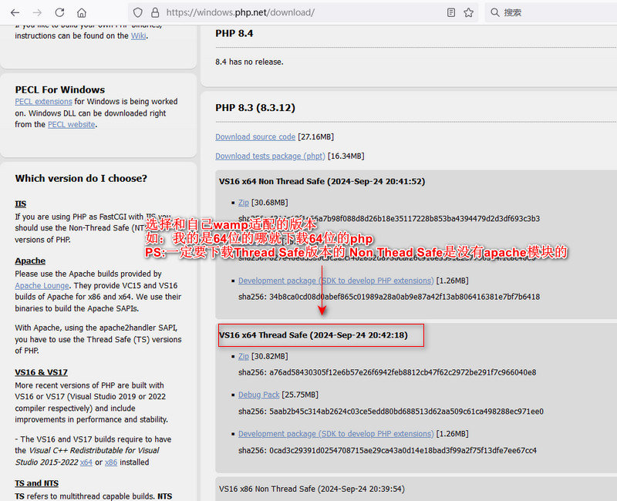The width and height of the screenshot is (617, 501).
Task: Open the shield tracking protection icon
Action: coord(138,12)
